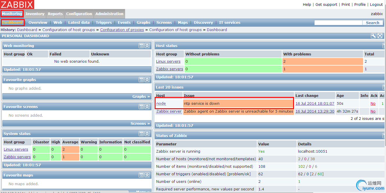Open dashboard configuration wrench icon
This screenshot has height=193, width=386.
coord(374,36)
